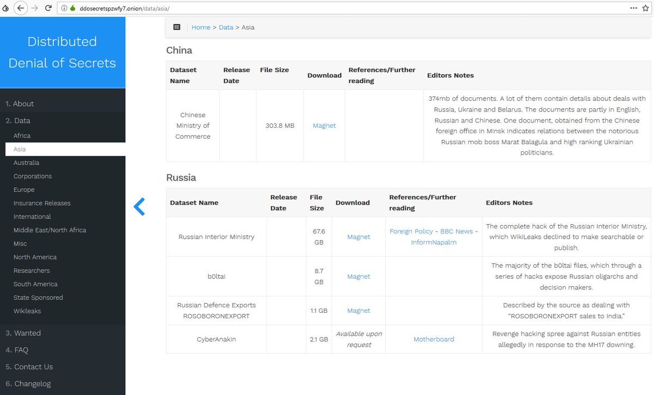
Task: Reload the page with the refresh icon
Action: pos(49,8)
